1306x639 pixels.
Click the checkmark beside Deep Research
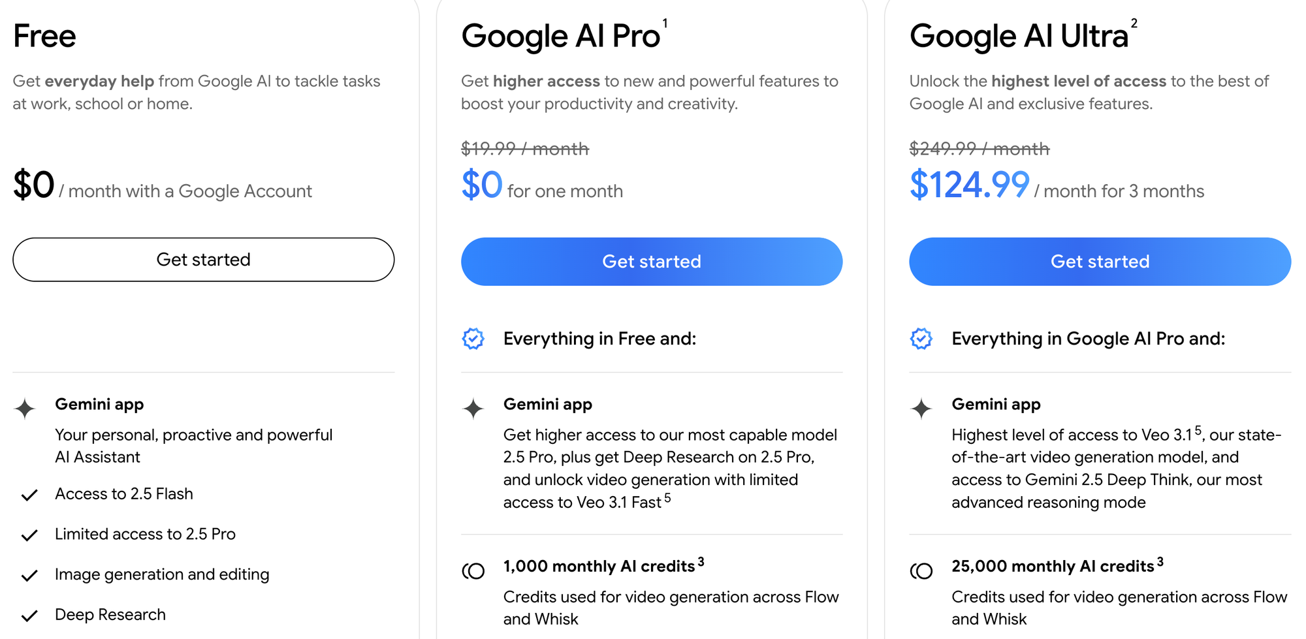29,614
